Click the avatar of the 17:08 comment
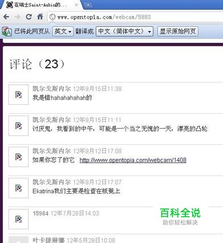The height and width of the screenshot is (243, 223). coord(18,157)
